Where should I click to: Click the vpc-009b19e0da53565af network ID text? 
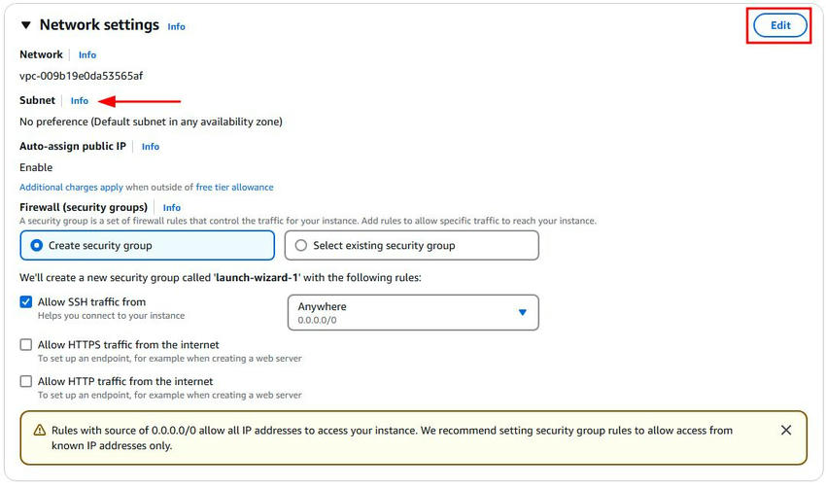tap(82, 76)
